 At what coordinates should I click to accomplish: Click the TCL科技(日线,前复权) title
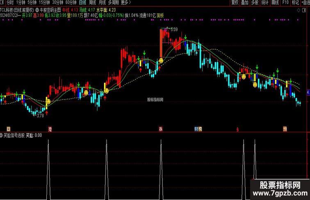(17, 10)
